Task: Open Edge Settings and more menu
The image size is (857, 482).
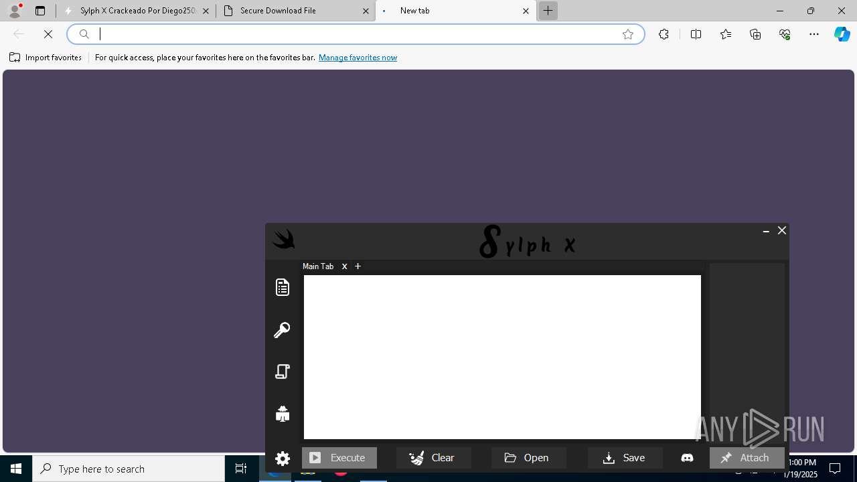Action: pos(814,34)
